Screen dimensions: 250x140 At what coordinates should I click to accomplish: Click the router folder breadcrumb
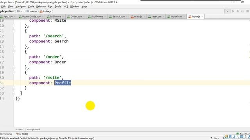pos(32,11)
